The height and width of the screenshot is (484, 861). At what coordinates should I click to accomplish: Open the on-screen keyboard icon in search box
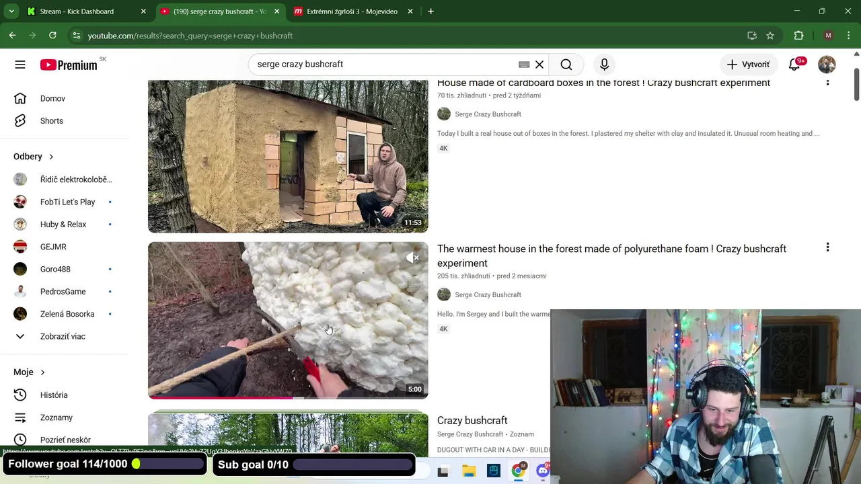coord(524,65)
